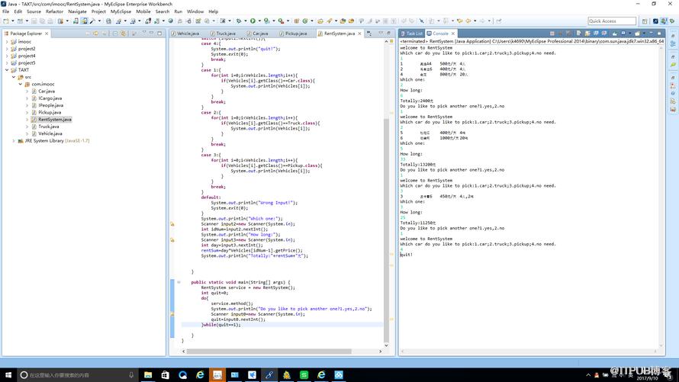The width and height of the screenshot is (679, 382).
Task: Click the Back navigation arrow icon
Action: (x=468, y=21)
